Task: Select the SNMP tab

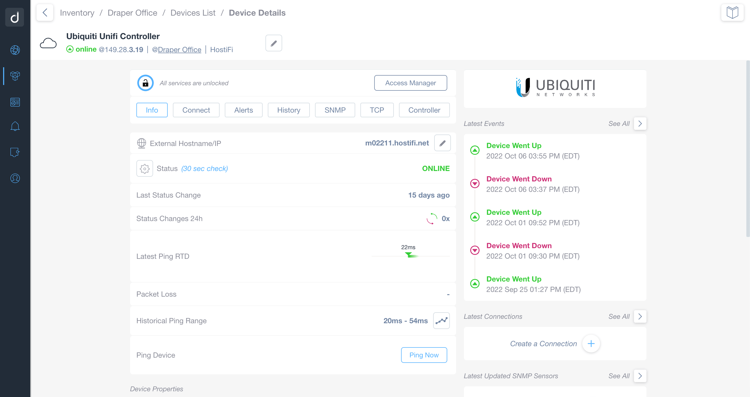Action: pos(335,110)
